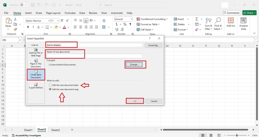Expand Format as Table menu
Screen dimensions: 259x137
[x=148, y=24]
